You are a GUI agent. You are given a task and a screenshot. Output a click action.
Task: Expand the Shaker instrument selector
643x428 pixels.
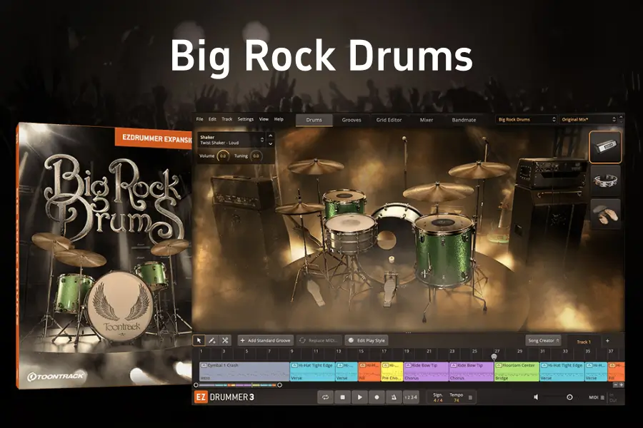coord(261,139)
